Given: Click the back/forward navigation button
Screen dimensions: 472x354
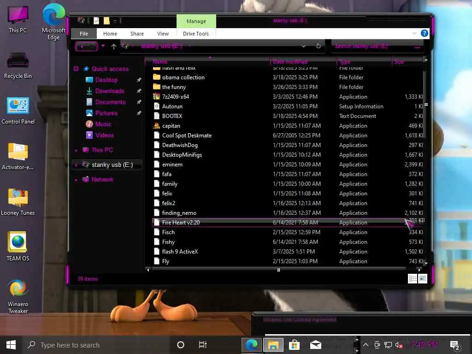Looking at the screenshot, I should click(86, 47).
